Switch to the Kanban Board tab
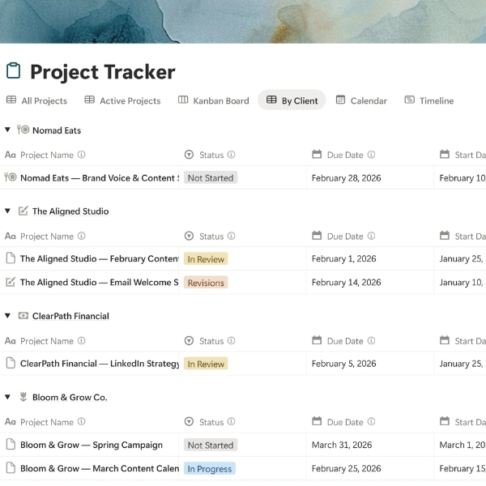This screenshot has width=486, height=486. (213, 100)
